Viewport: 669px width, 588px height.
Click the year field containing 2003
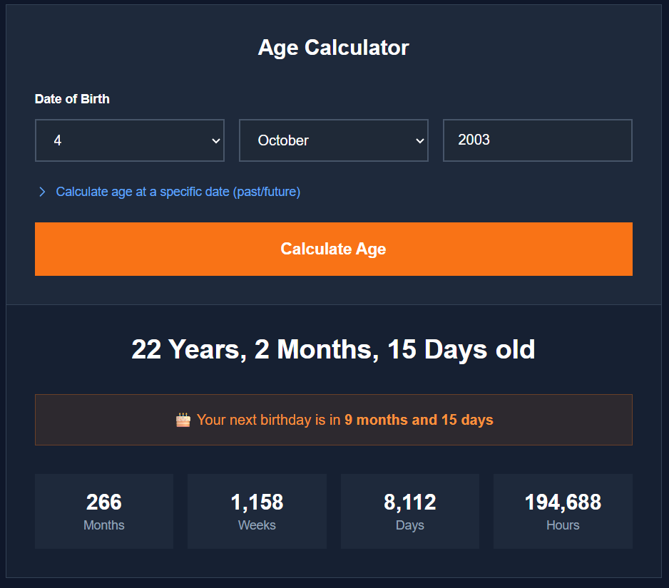(537, 140)
